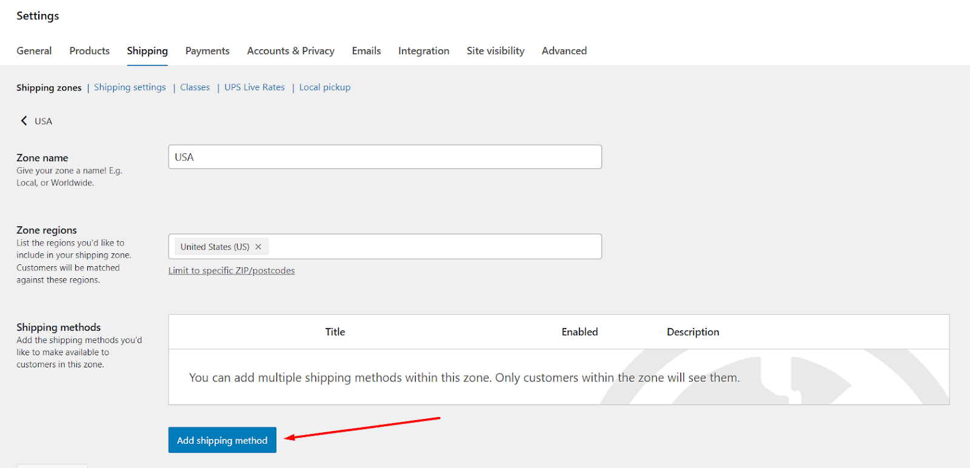Go back using the chevron beside USA
The height and width of the screenshot is (468, 970).
[24, 121]
